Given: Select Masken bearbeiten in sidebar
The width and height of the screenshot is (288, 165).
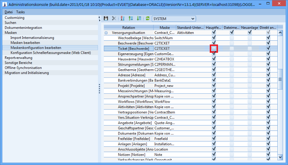Looking at the screenshot, I should coord(25,43).
